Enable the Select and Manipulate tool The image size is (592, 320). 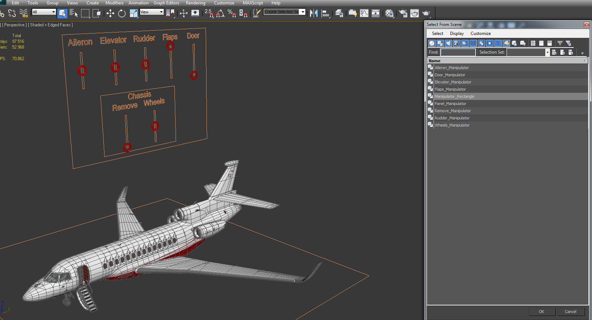click(184, 13)
